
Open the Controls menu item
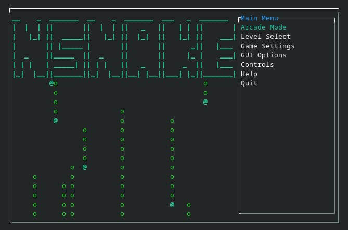(257, 65)
